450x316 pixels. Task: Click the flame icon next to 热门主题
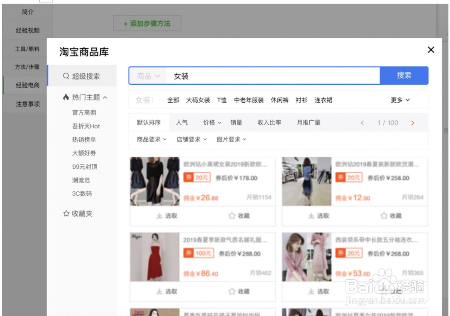[66, 97]
